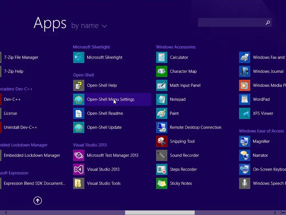The image size is (286, 215).
Task: Click the 'Character Map' label
Action: pyautogui.click(x=183, y=71)
